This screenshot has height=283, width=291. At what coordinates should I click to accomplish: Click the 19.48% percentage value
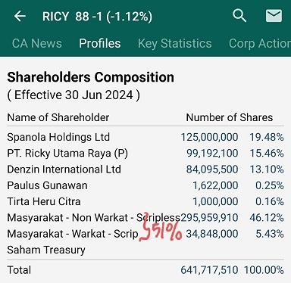pos(267,137)
